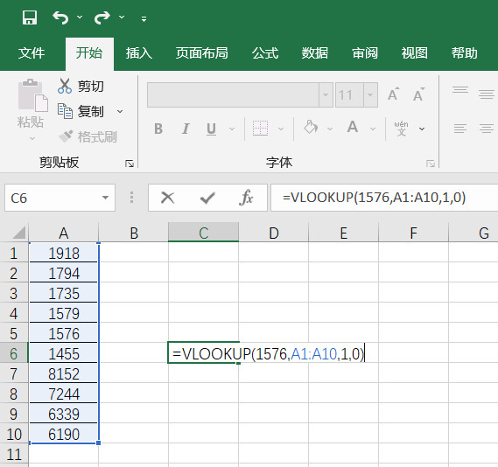Click the Redo arrow icon
The width and height of the screenshot is (498, 467).
(x=102, y=17)
